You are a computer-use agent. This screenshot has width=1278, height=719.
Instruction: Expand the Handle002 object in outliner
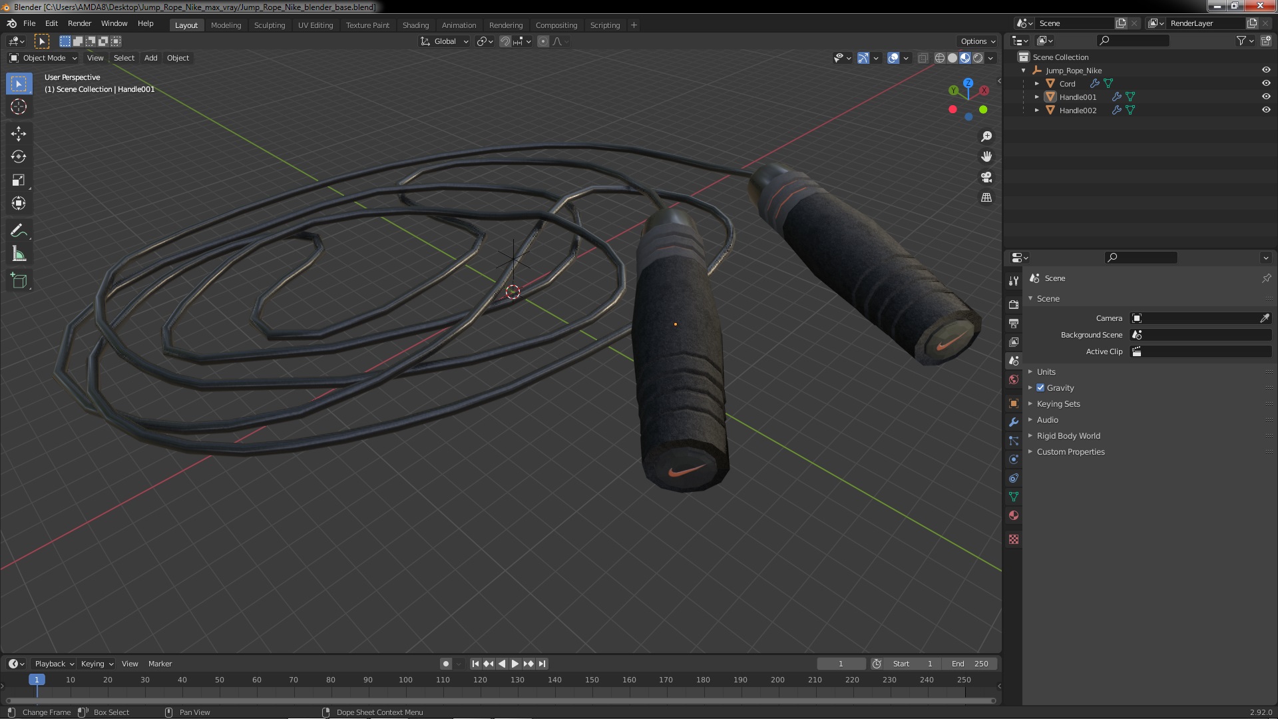point(1036,110)
